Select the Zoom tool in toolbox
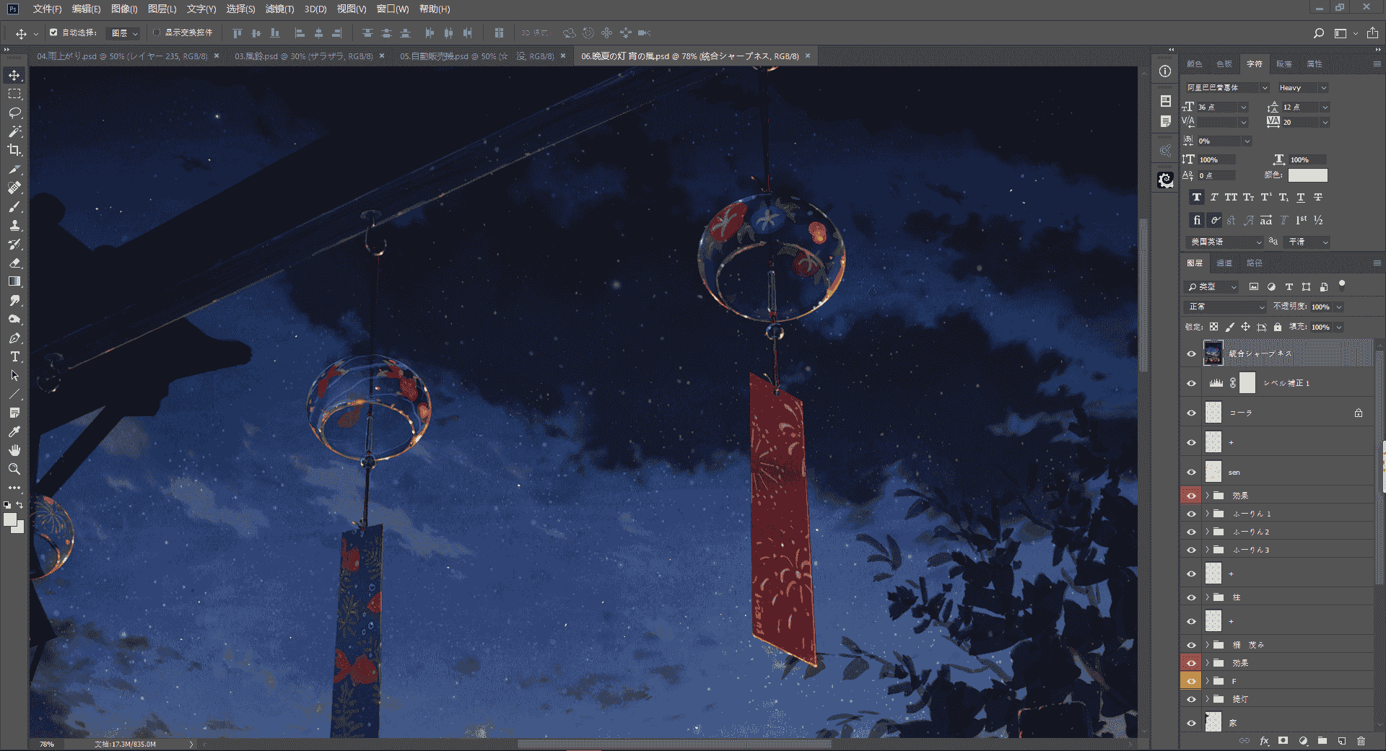The width and height of the screenshot is (1386, 751). pos(14,469)
